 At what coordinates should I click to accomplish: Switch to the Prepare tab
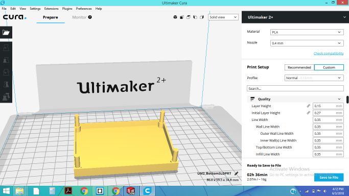pos(51,17)
